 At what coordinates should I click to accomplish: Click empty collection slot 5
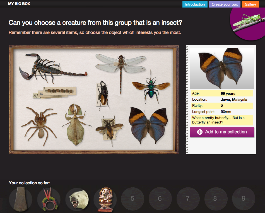[132, 199]
